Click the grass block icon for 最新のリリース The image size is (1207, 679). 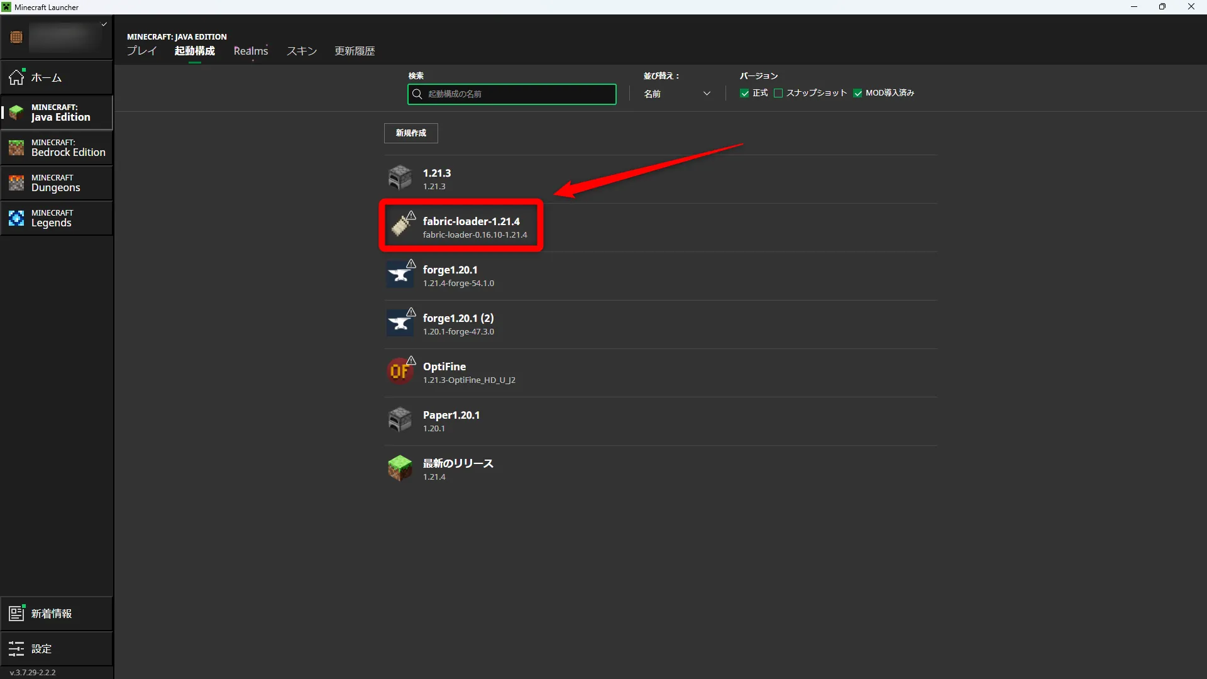[400, 468]
